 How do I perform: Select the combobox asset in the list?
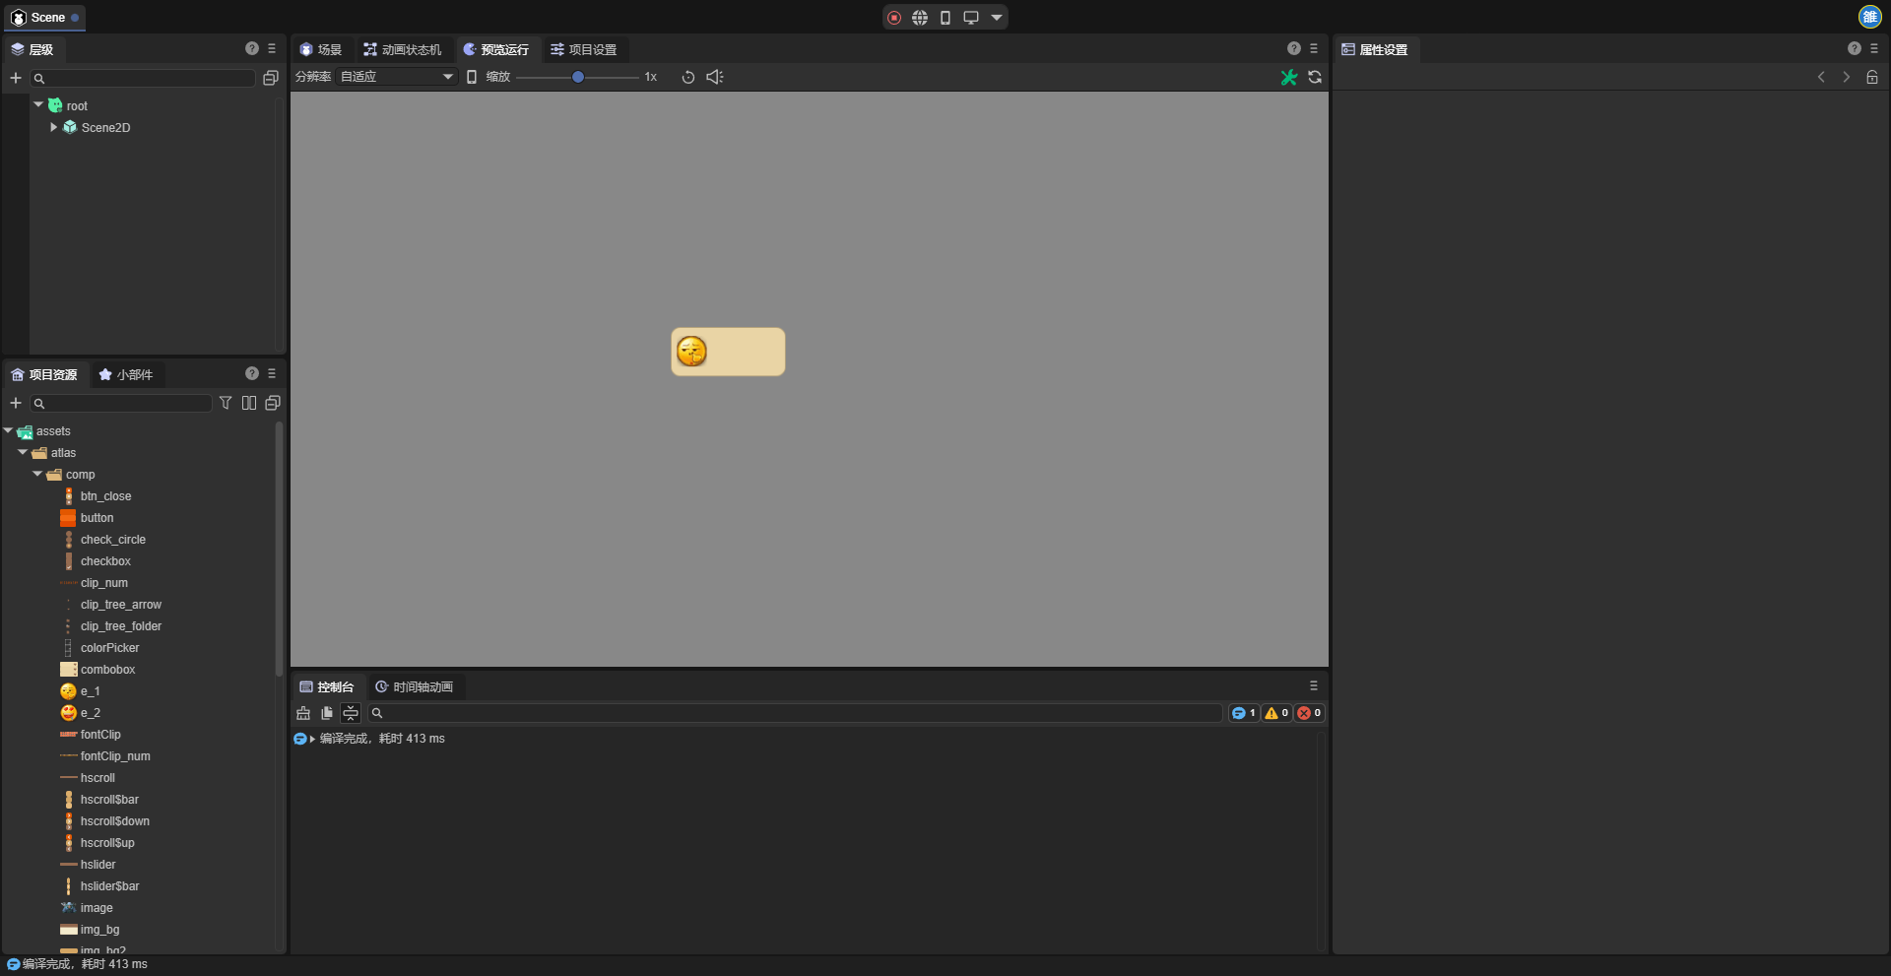click(x=107, y=670)
